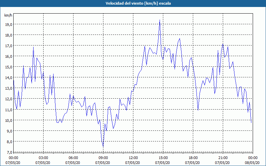Click the '12,0' y-axis label
This screenshot has width=266, height=166.
click(9, 99)
